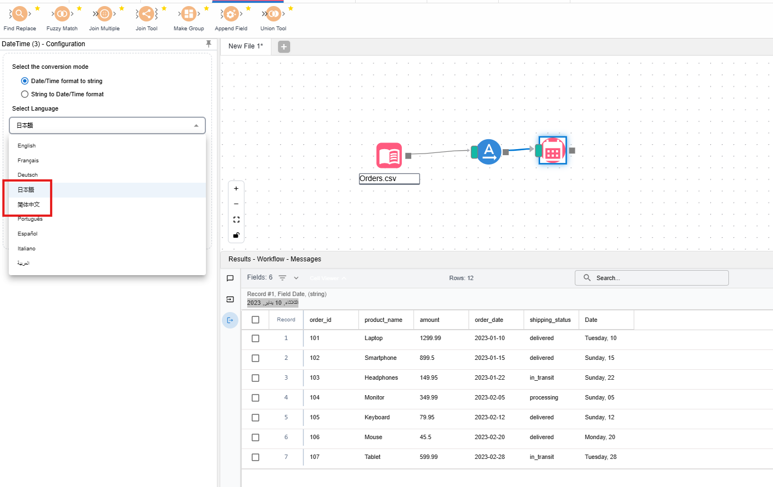
Task: Click the Join Multiple tool icon
Action: tap(104, 14)
